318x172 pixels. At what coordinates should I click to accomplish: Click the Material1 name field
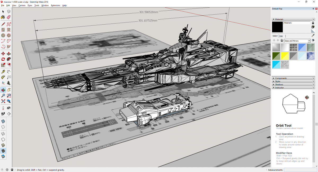tap(297, 23)
